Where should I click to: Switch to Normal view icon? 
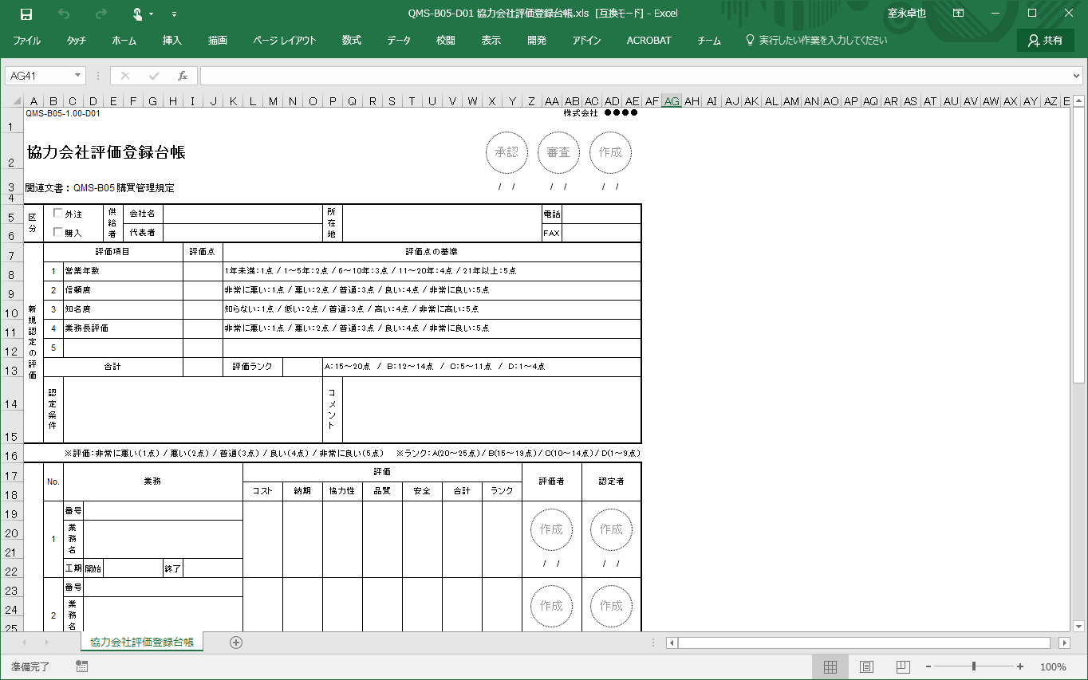pos(830,666)
